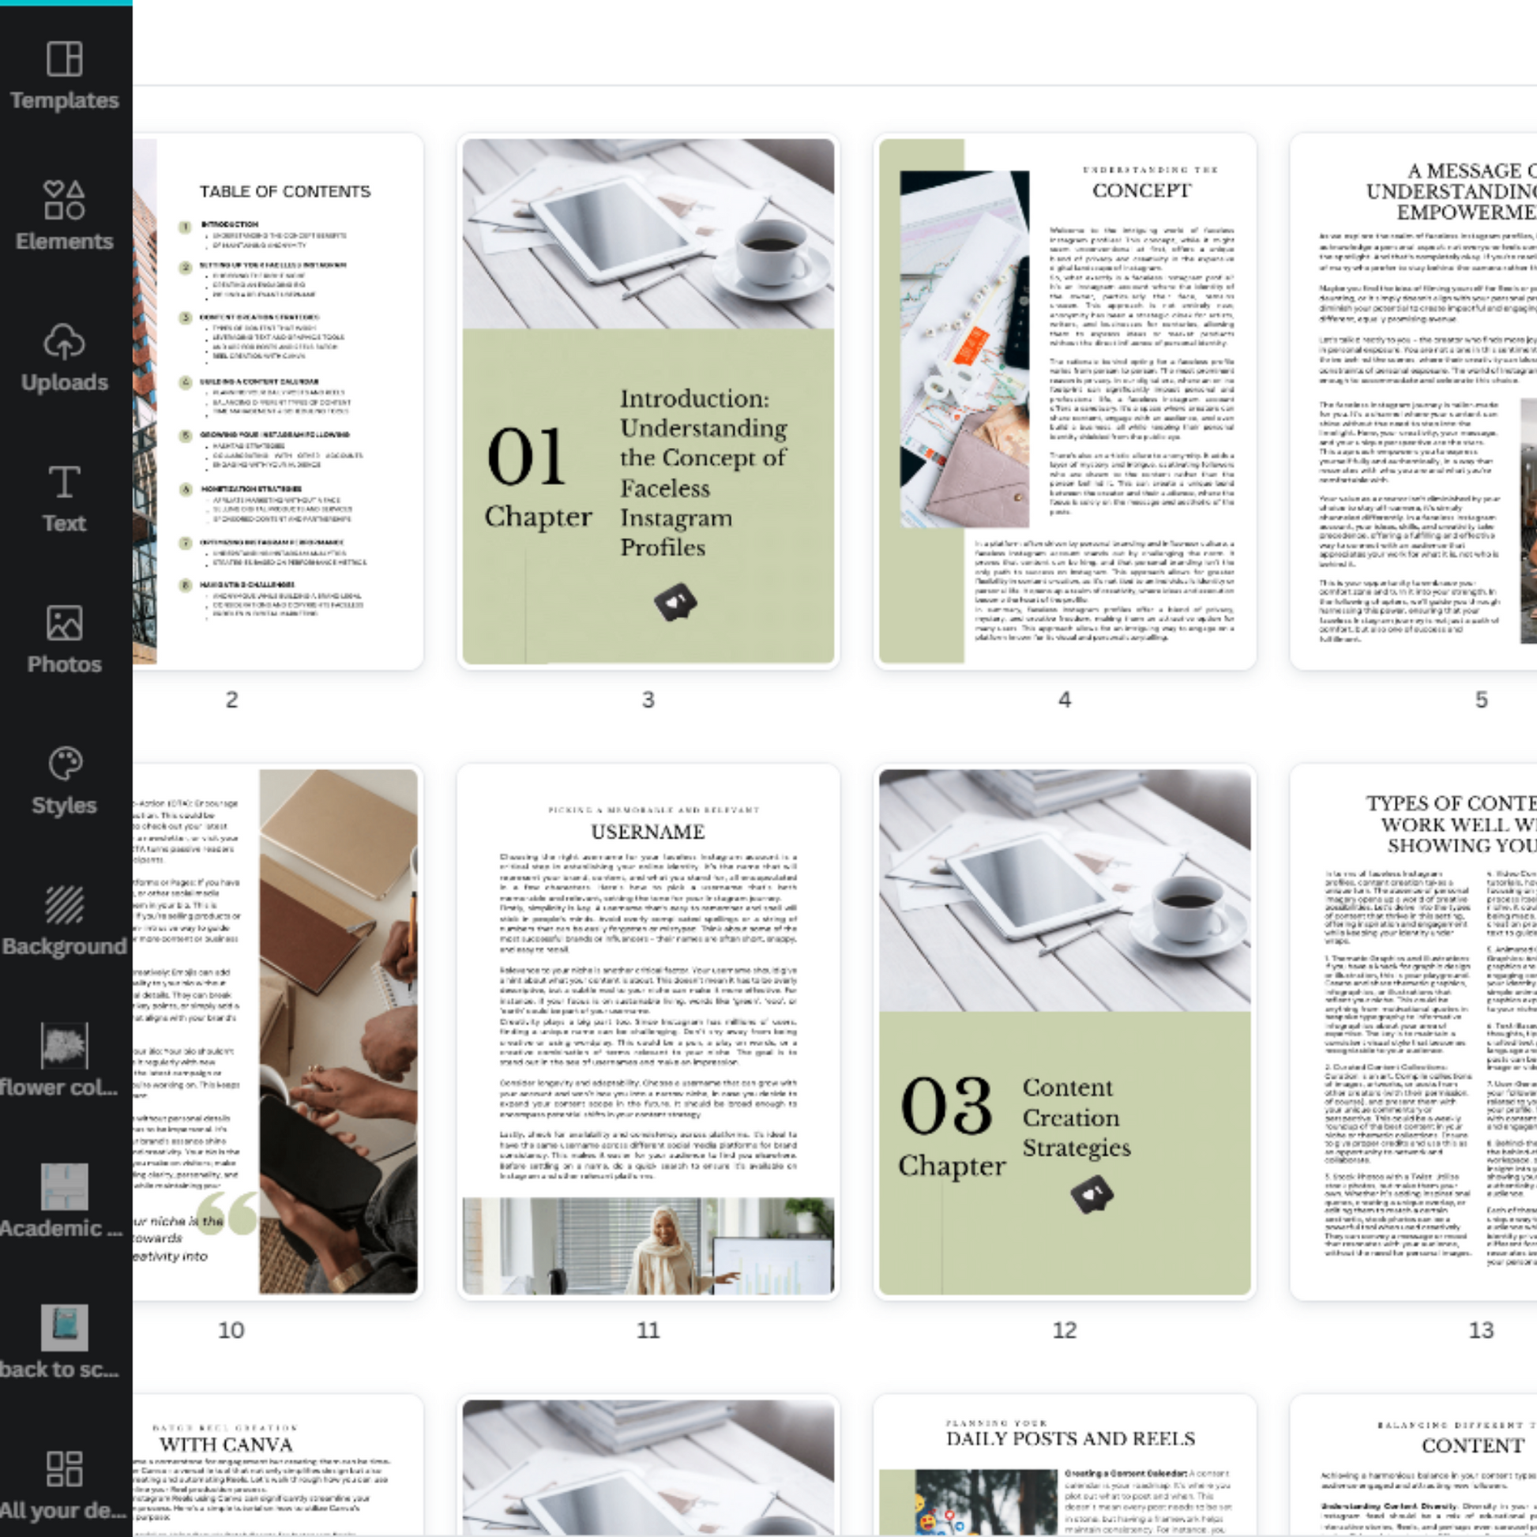Open the Uploads panel
Viewport: 1537px width, 1537px height.
(x=65, y=357)
